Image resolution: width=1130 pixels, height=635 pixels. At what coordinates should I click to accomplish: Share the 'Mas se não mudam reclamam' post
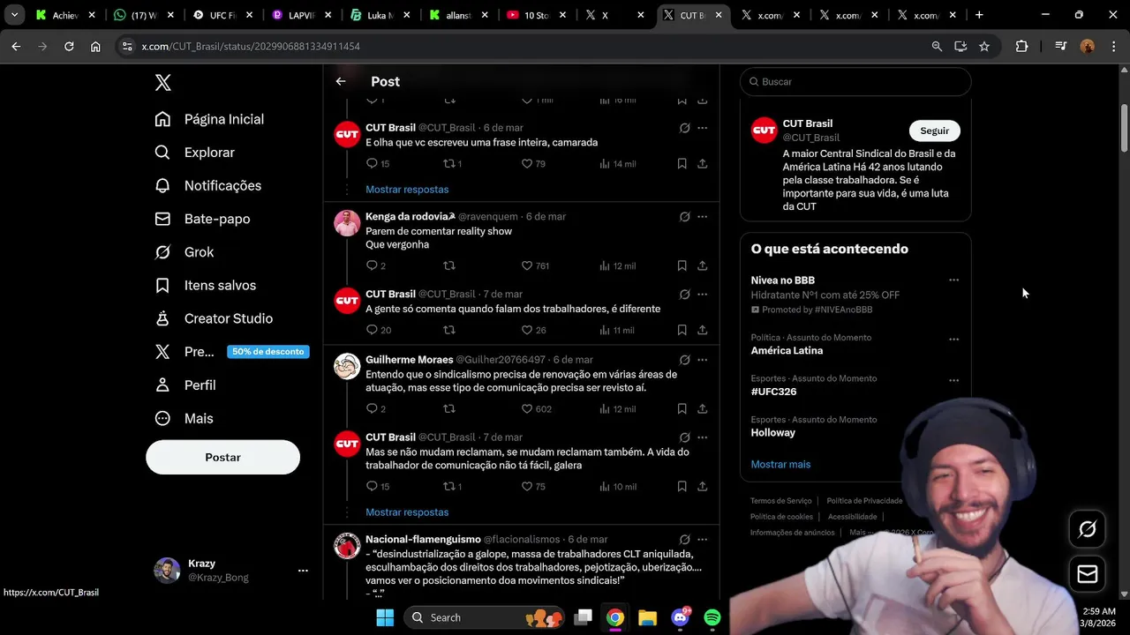pos(703,487)
